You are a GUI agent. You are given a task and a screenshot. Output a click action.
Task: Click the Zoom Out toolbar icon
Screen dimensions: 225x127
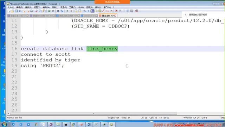(71, 11)
